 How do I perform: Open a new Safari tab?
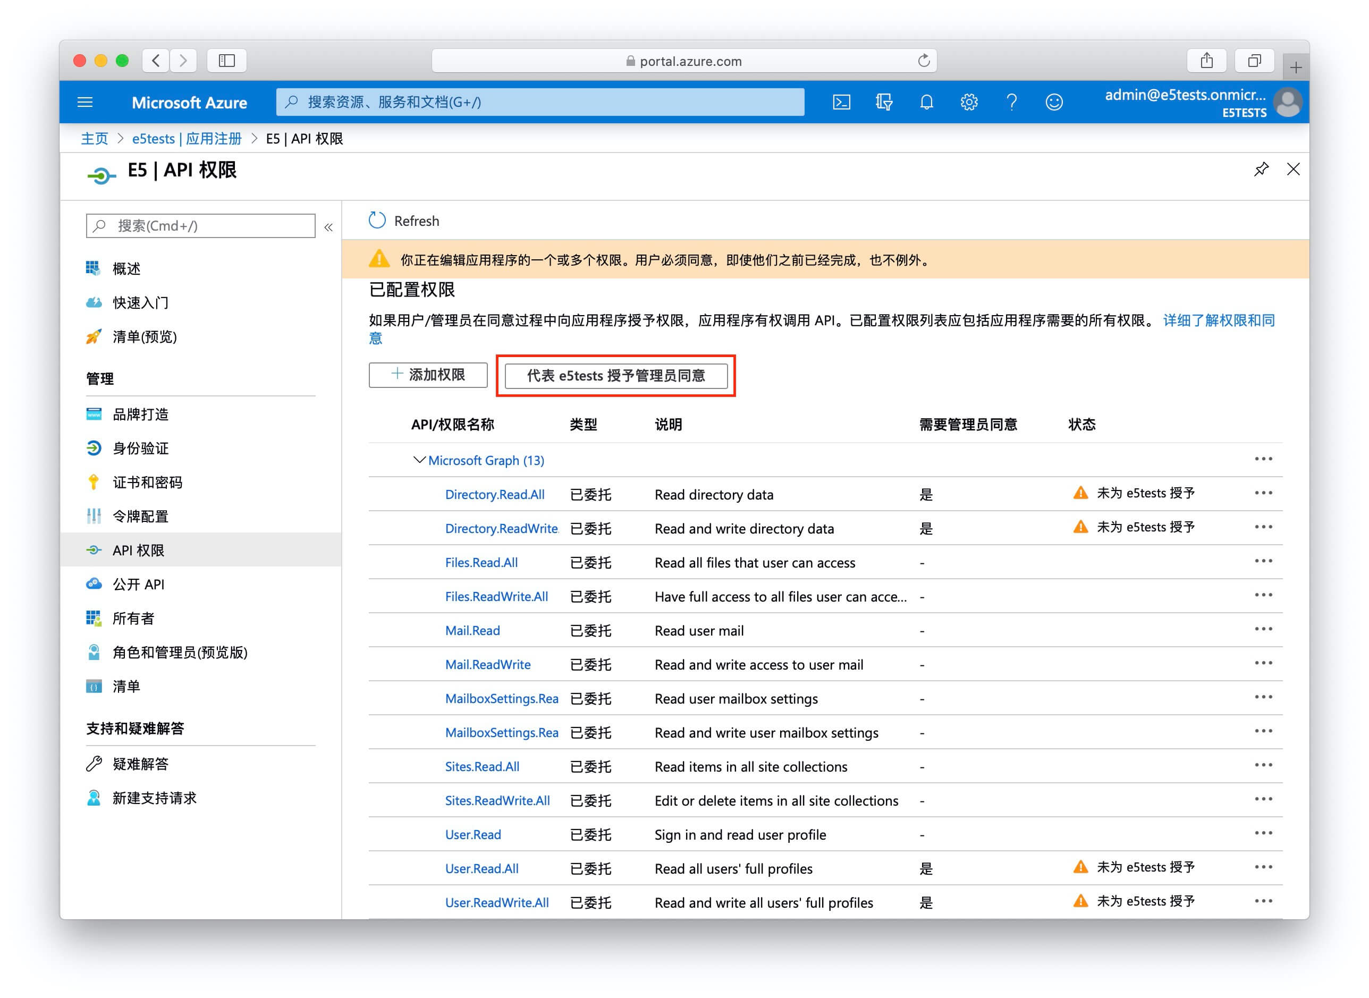tap(1295, 67)
